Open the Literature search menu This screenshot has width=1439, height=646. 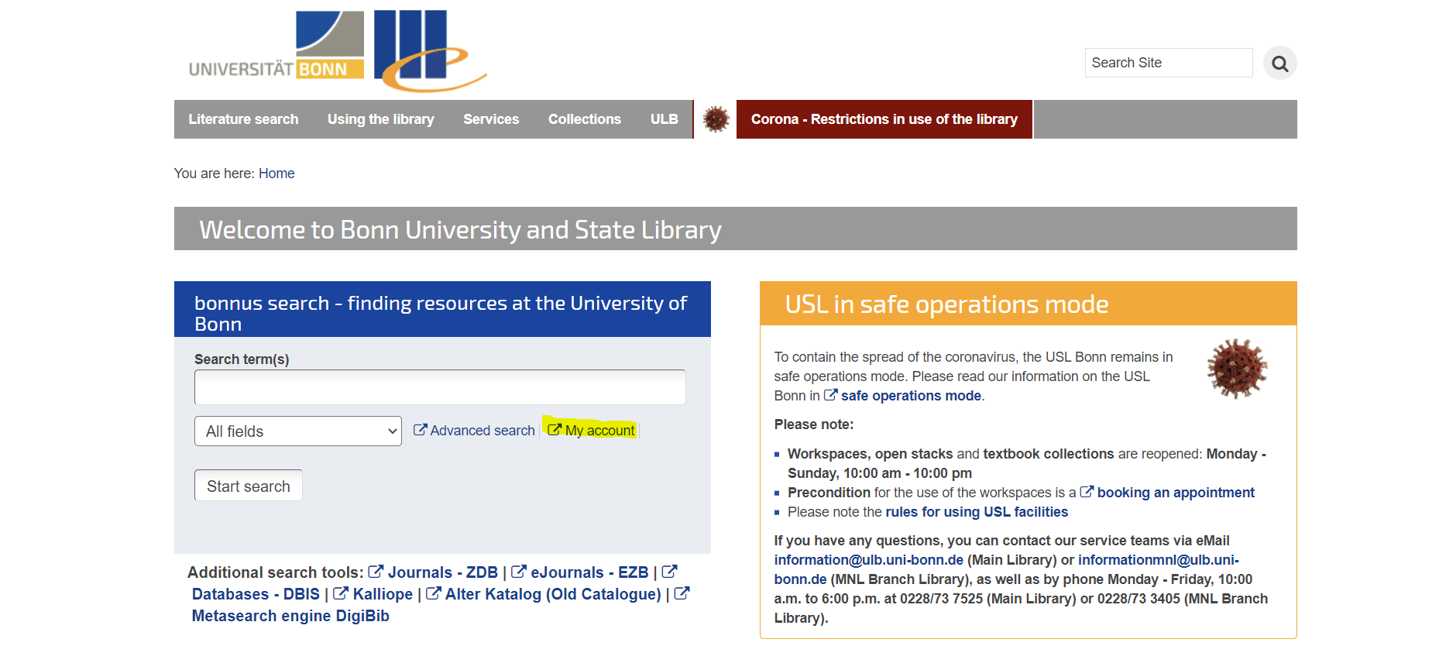tap(243, 119)
